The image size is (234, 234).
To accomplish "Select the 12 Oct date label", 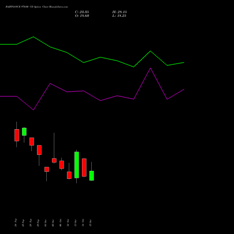I will 68,223.
